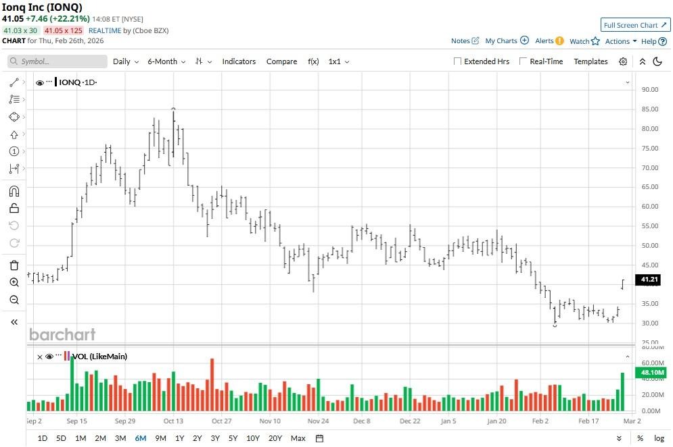Open the custom date range calendar
Screen dimensions: 673x447
pyautogui.click(x=319, y=438)
